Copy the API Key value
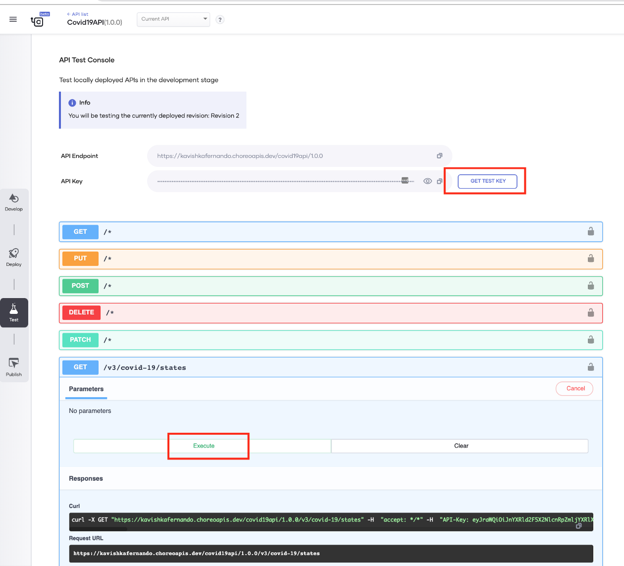 click(x=439, y=181)
